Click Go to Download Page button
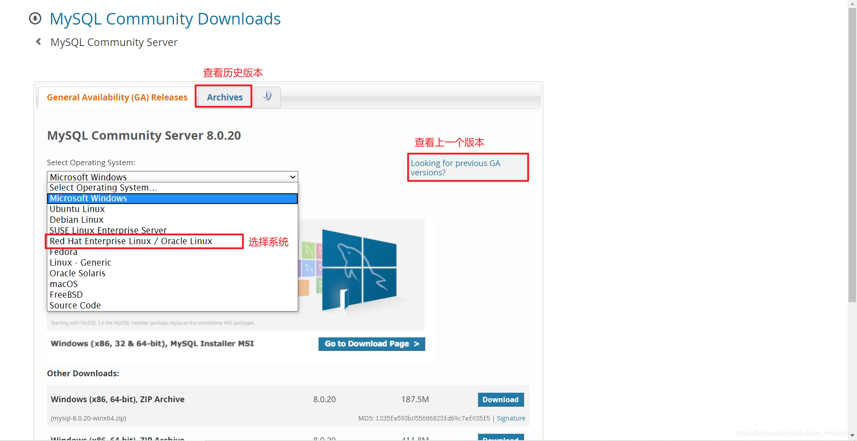 pos(371,344)
